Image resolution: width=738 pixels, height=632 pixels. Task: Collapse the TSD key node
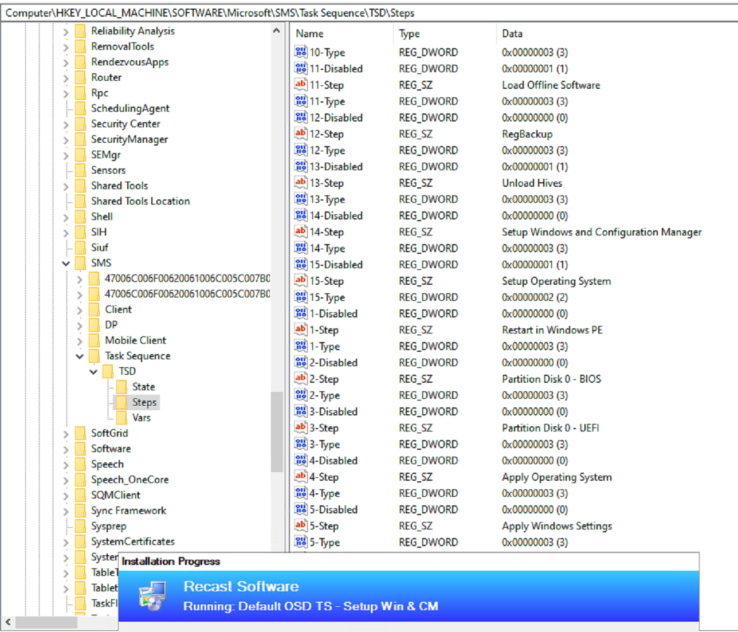pos(93,372)
